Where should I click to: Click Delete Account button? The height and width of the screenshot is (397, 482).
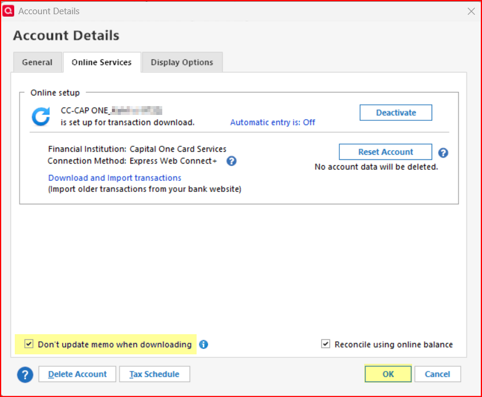point(77,374)
